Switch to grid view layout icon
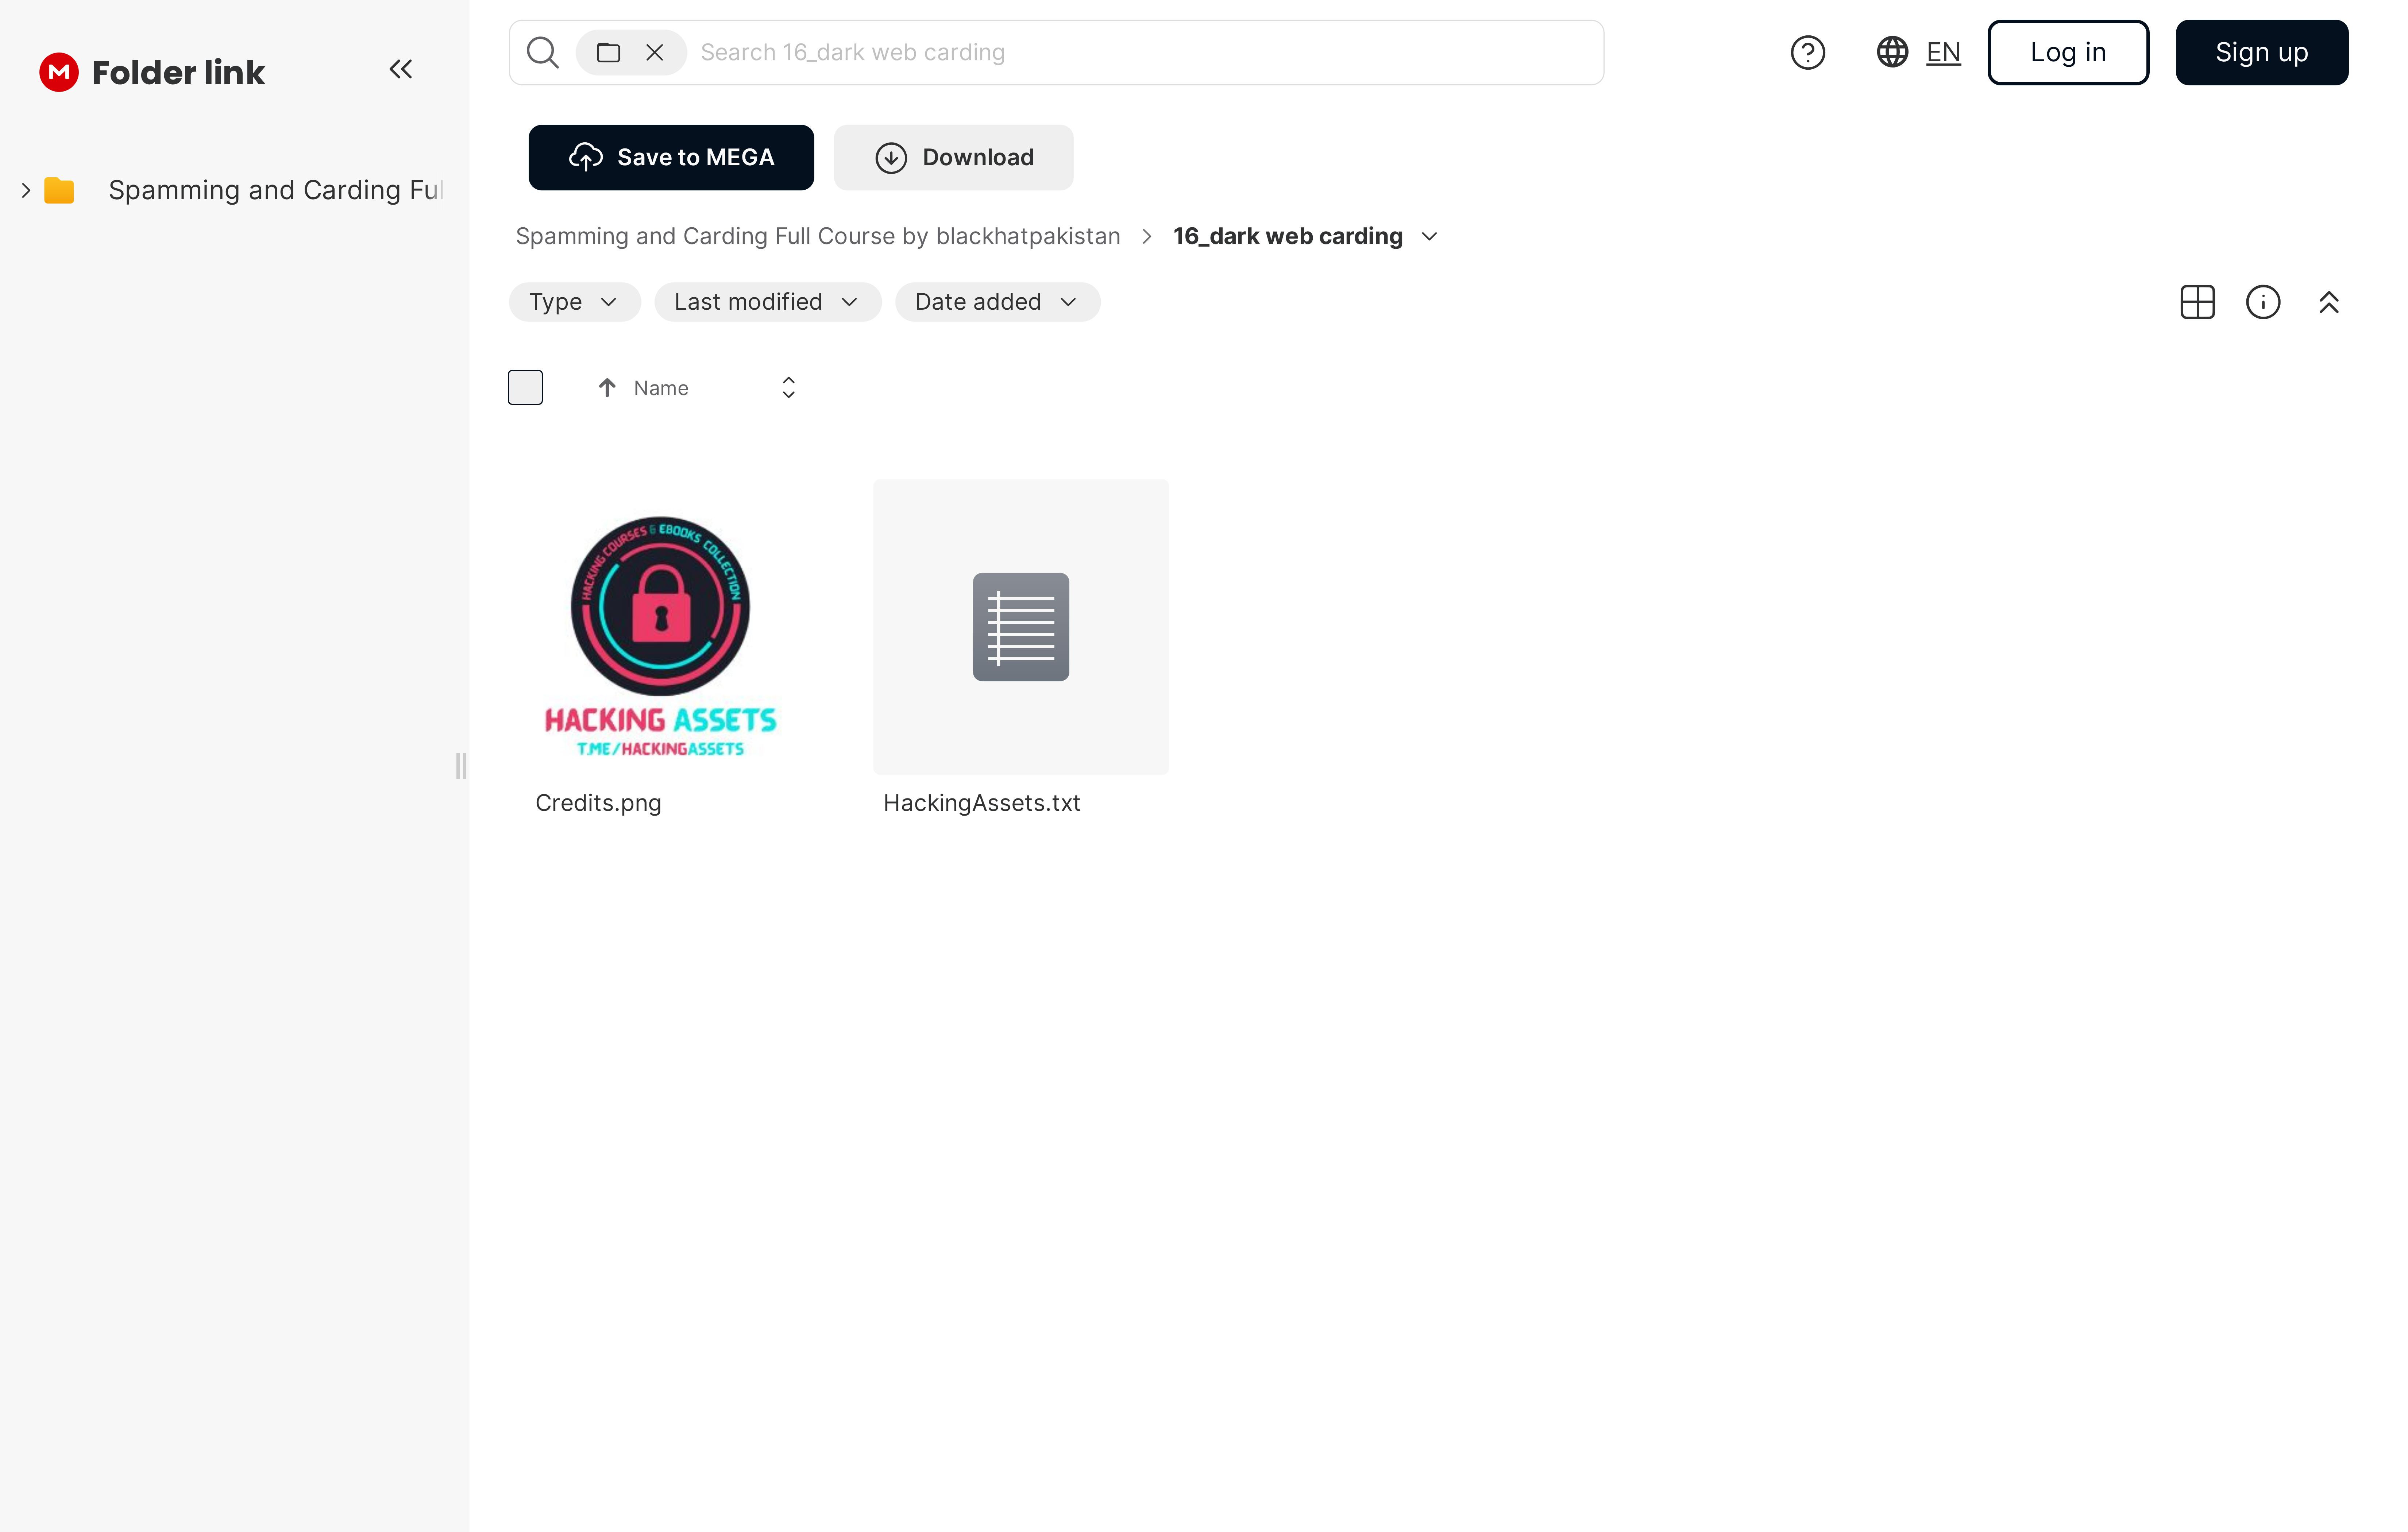Image resolution: width=2408 pixels, height=1532 pixels. click(2197, 302)
